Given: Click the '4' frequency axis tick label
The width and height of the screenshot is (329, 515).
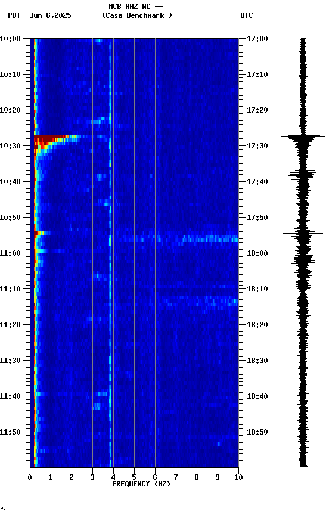Looking at the screenshot, I should (x=113, y=477).
